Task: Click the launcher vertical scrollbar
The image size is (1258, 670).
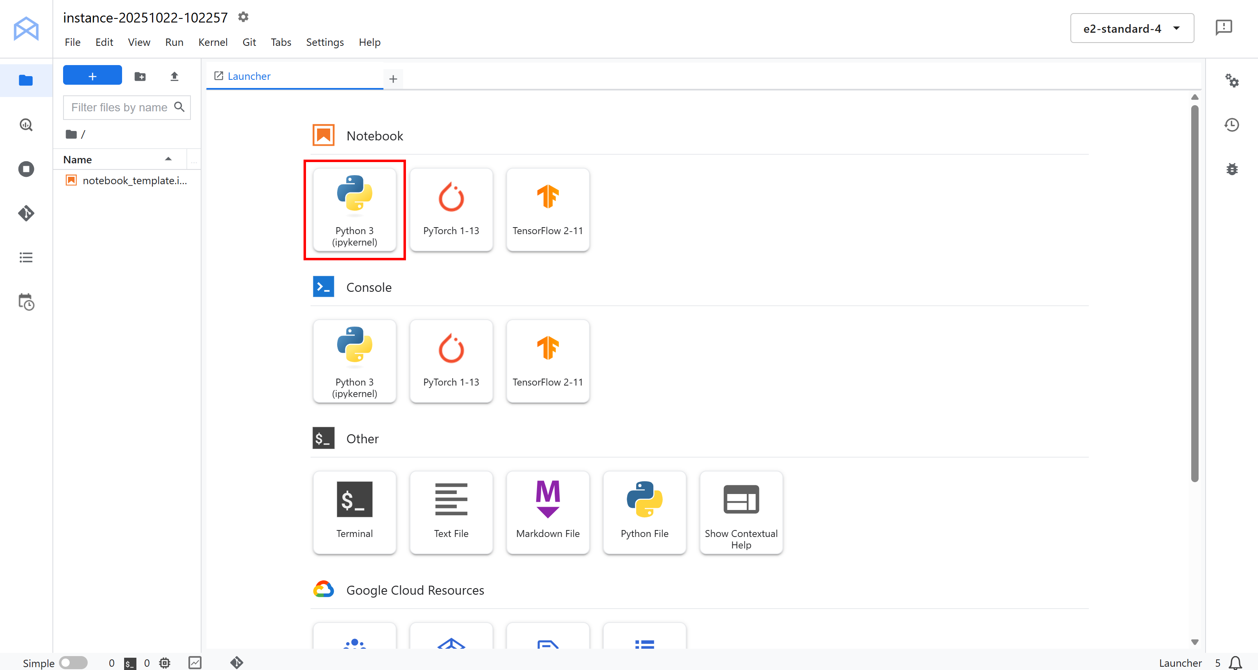Action: click(x=1195, y=293)
